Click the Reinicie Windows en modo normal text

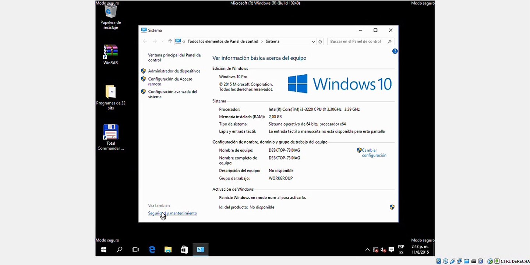tap(262, 198)
